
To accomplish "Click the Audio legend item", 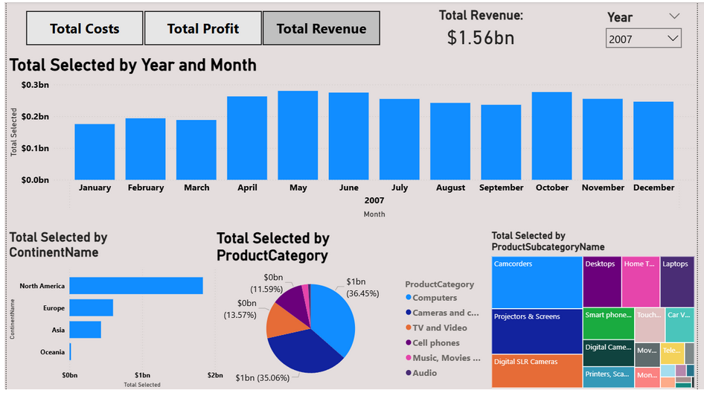I will 424,373.
